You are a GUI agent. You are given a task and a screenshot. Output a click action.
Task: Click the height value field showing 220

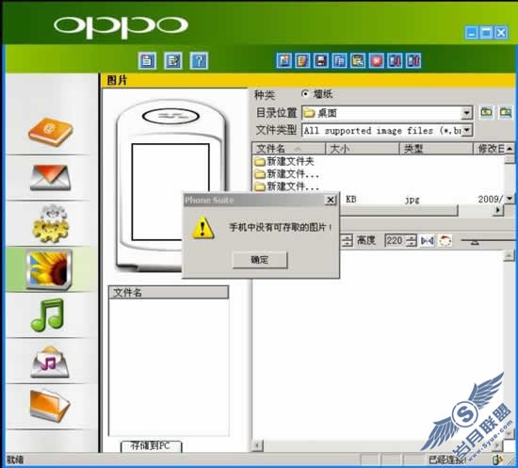point(396,240)
